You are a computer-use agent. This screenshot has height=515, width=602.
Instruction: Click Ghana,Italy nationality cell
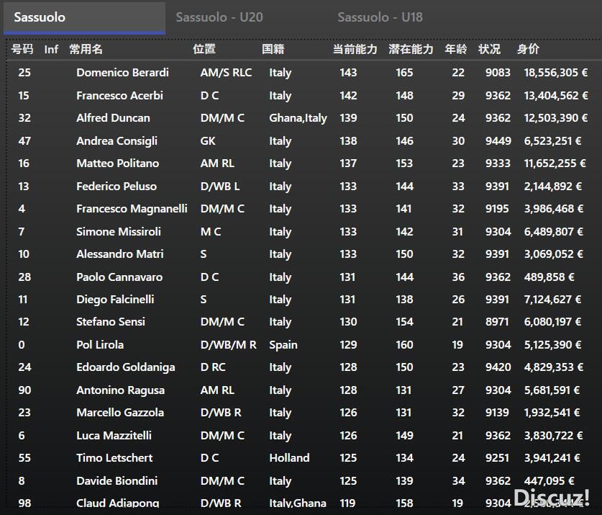(x=298, y=118)
